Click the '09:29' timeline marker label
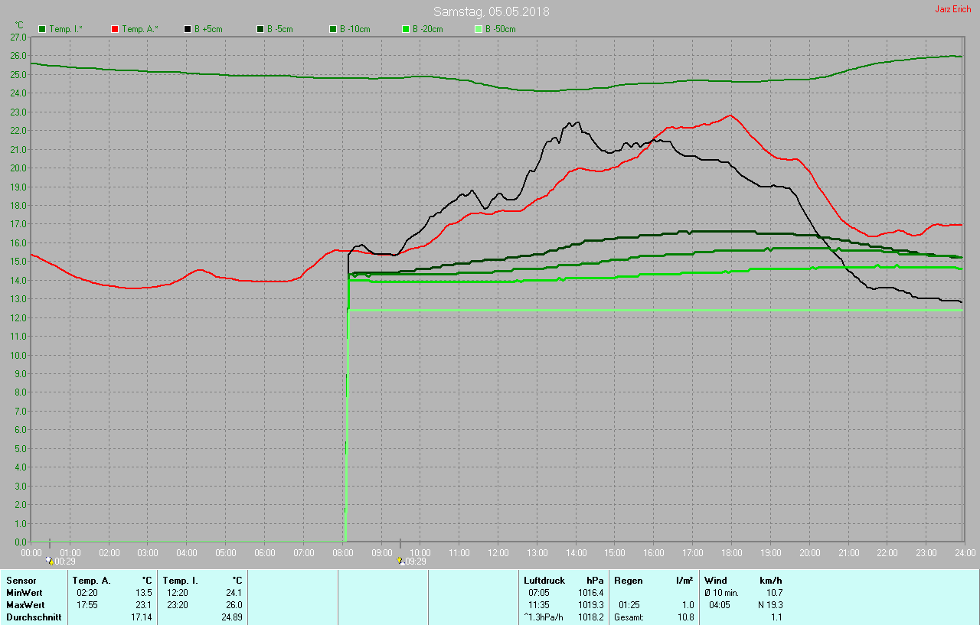 416,562
